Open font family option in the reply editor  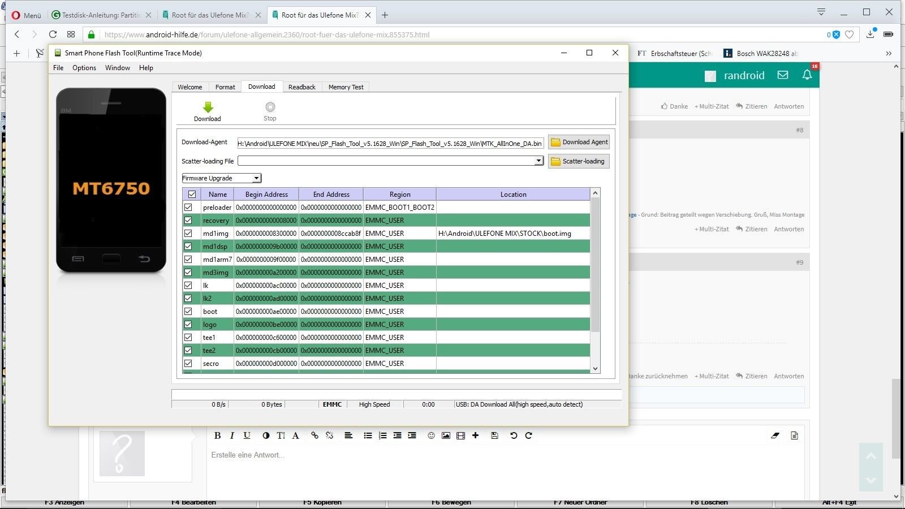(295, 435)
